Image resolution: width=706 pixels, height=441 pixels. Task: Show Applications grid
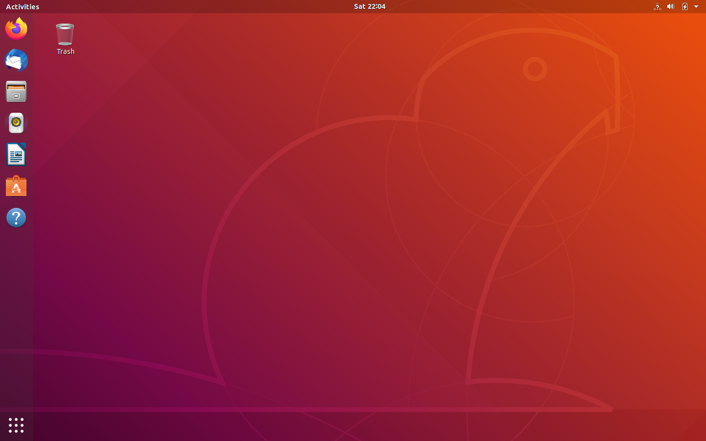click(x=16, y=425)
